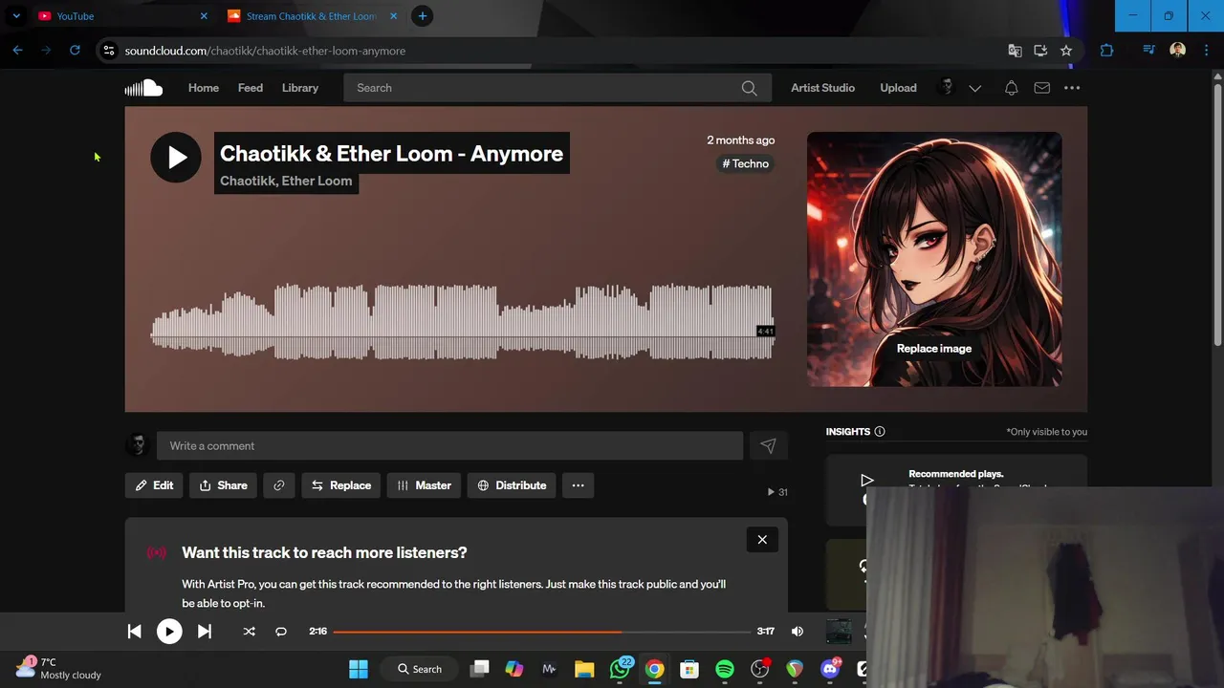Click the Install app icon in address bar
Screen dimensions: 1224x688
tap(1040, 51)
